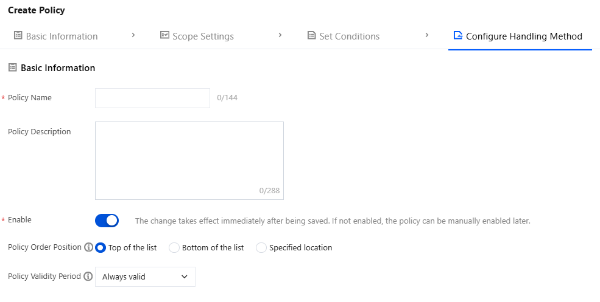Pick the Specified location radio option
Viewport: 600px width, 302px height.
click(261, 247)
